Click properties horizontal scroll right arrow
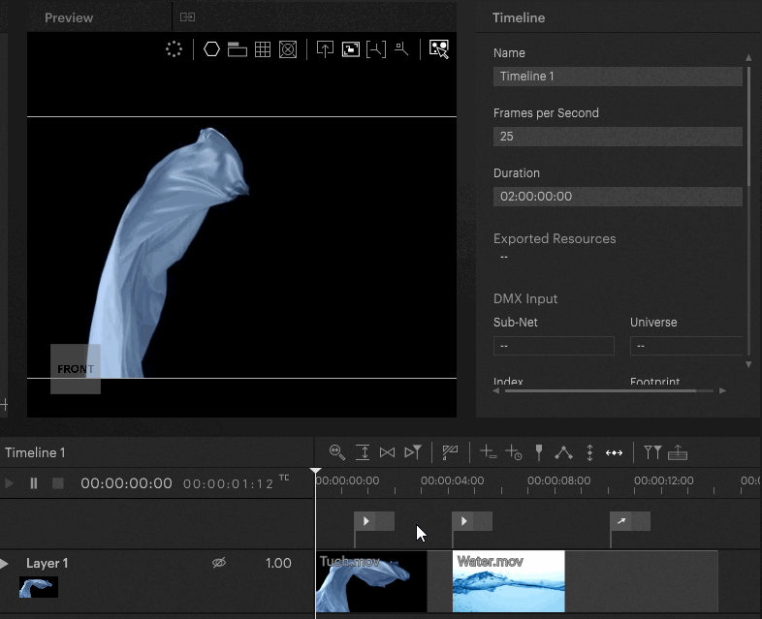This screenshot has height=619, width=762. coord(722,390)
